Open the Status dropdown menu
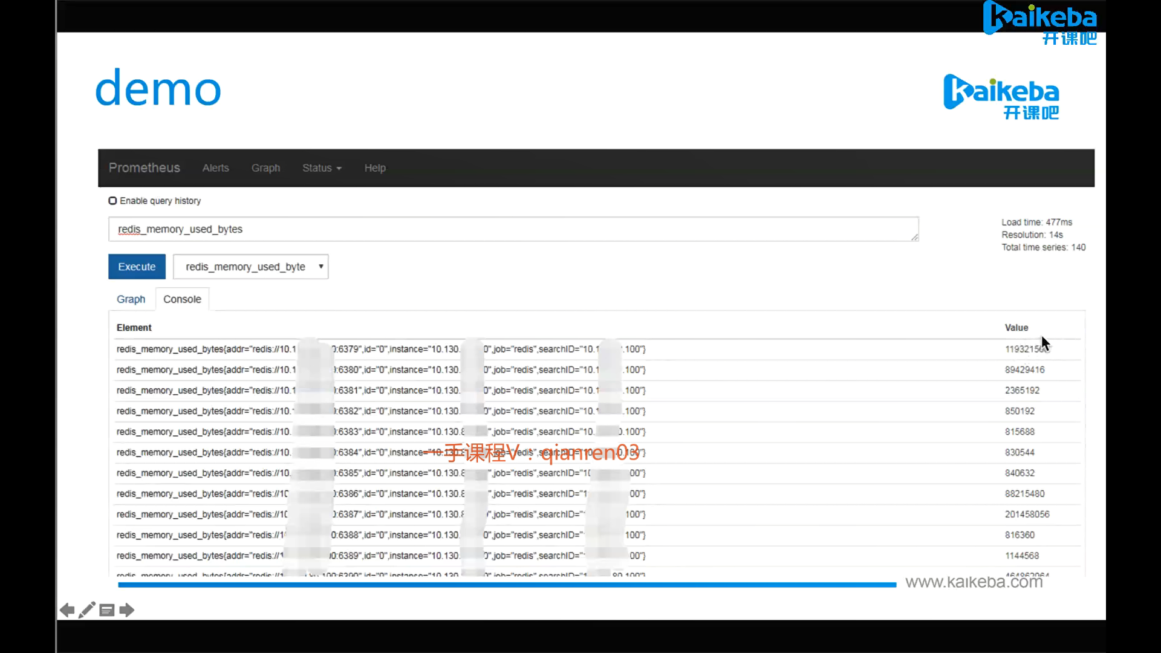Screen dimensions: 1161x653 click(322, 168)
